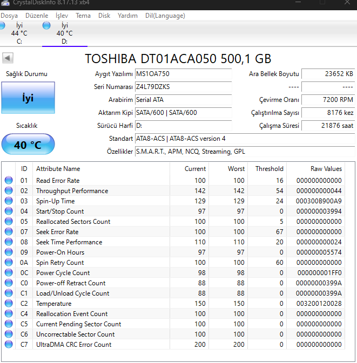This screenshot has height=363, width=357.
Task: Click the SATA/600 transfer mode field
Action: point(184,113)
